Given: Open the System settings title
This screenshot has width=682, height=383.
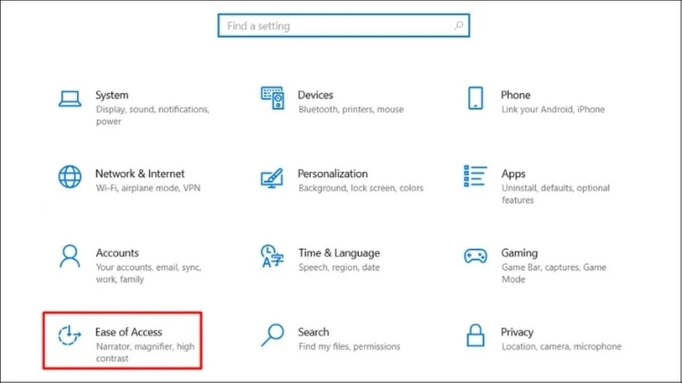Looking at the screenshot, I should pyautogui.click(x=112, y=95).
